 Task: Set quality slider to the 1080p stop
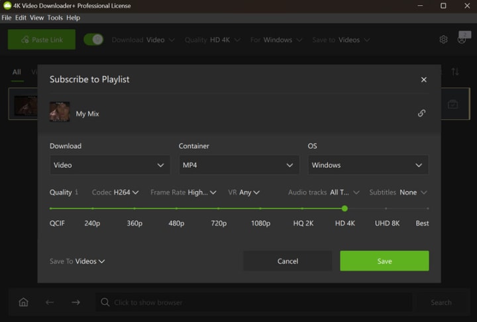[x=260, y=208]
